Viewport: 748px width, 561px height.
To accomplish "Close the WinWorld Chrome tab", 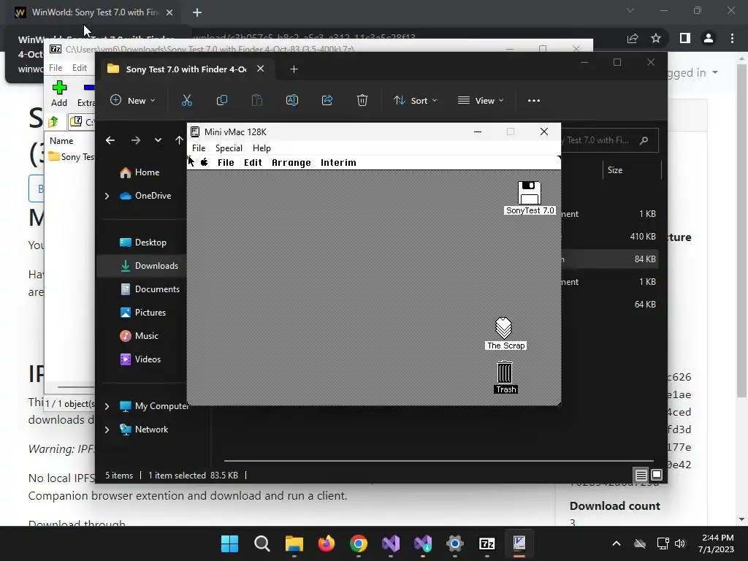I will click(x=169, y=12).
